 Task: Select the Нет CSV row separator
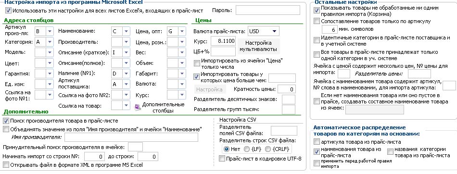227,149
